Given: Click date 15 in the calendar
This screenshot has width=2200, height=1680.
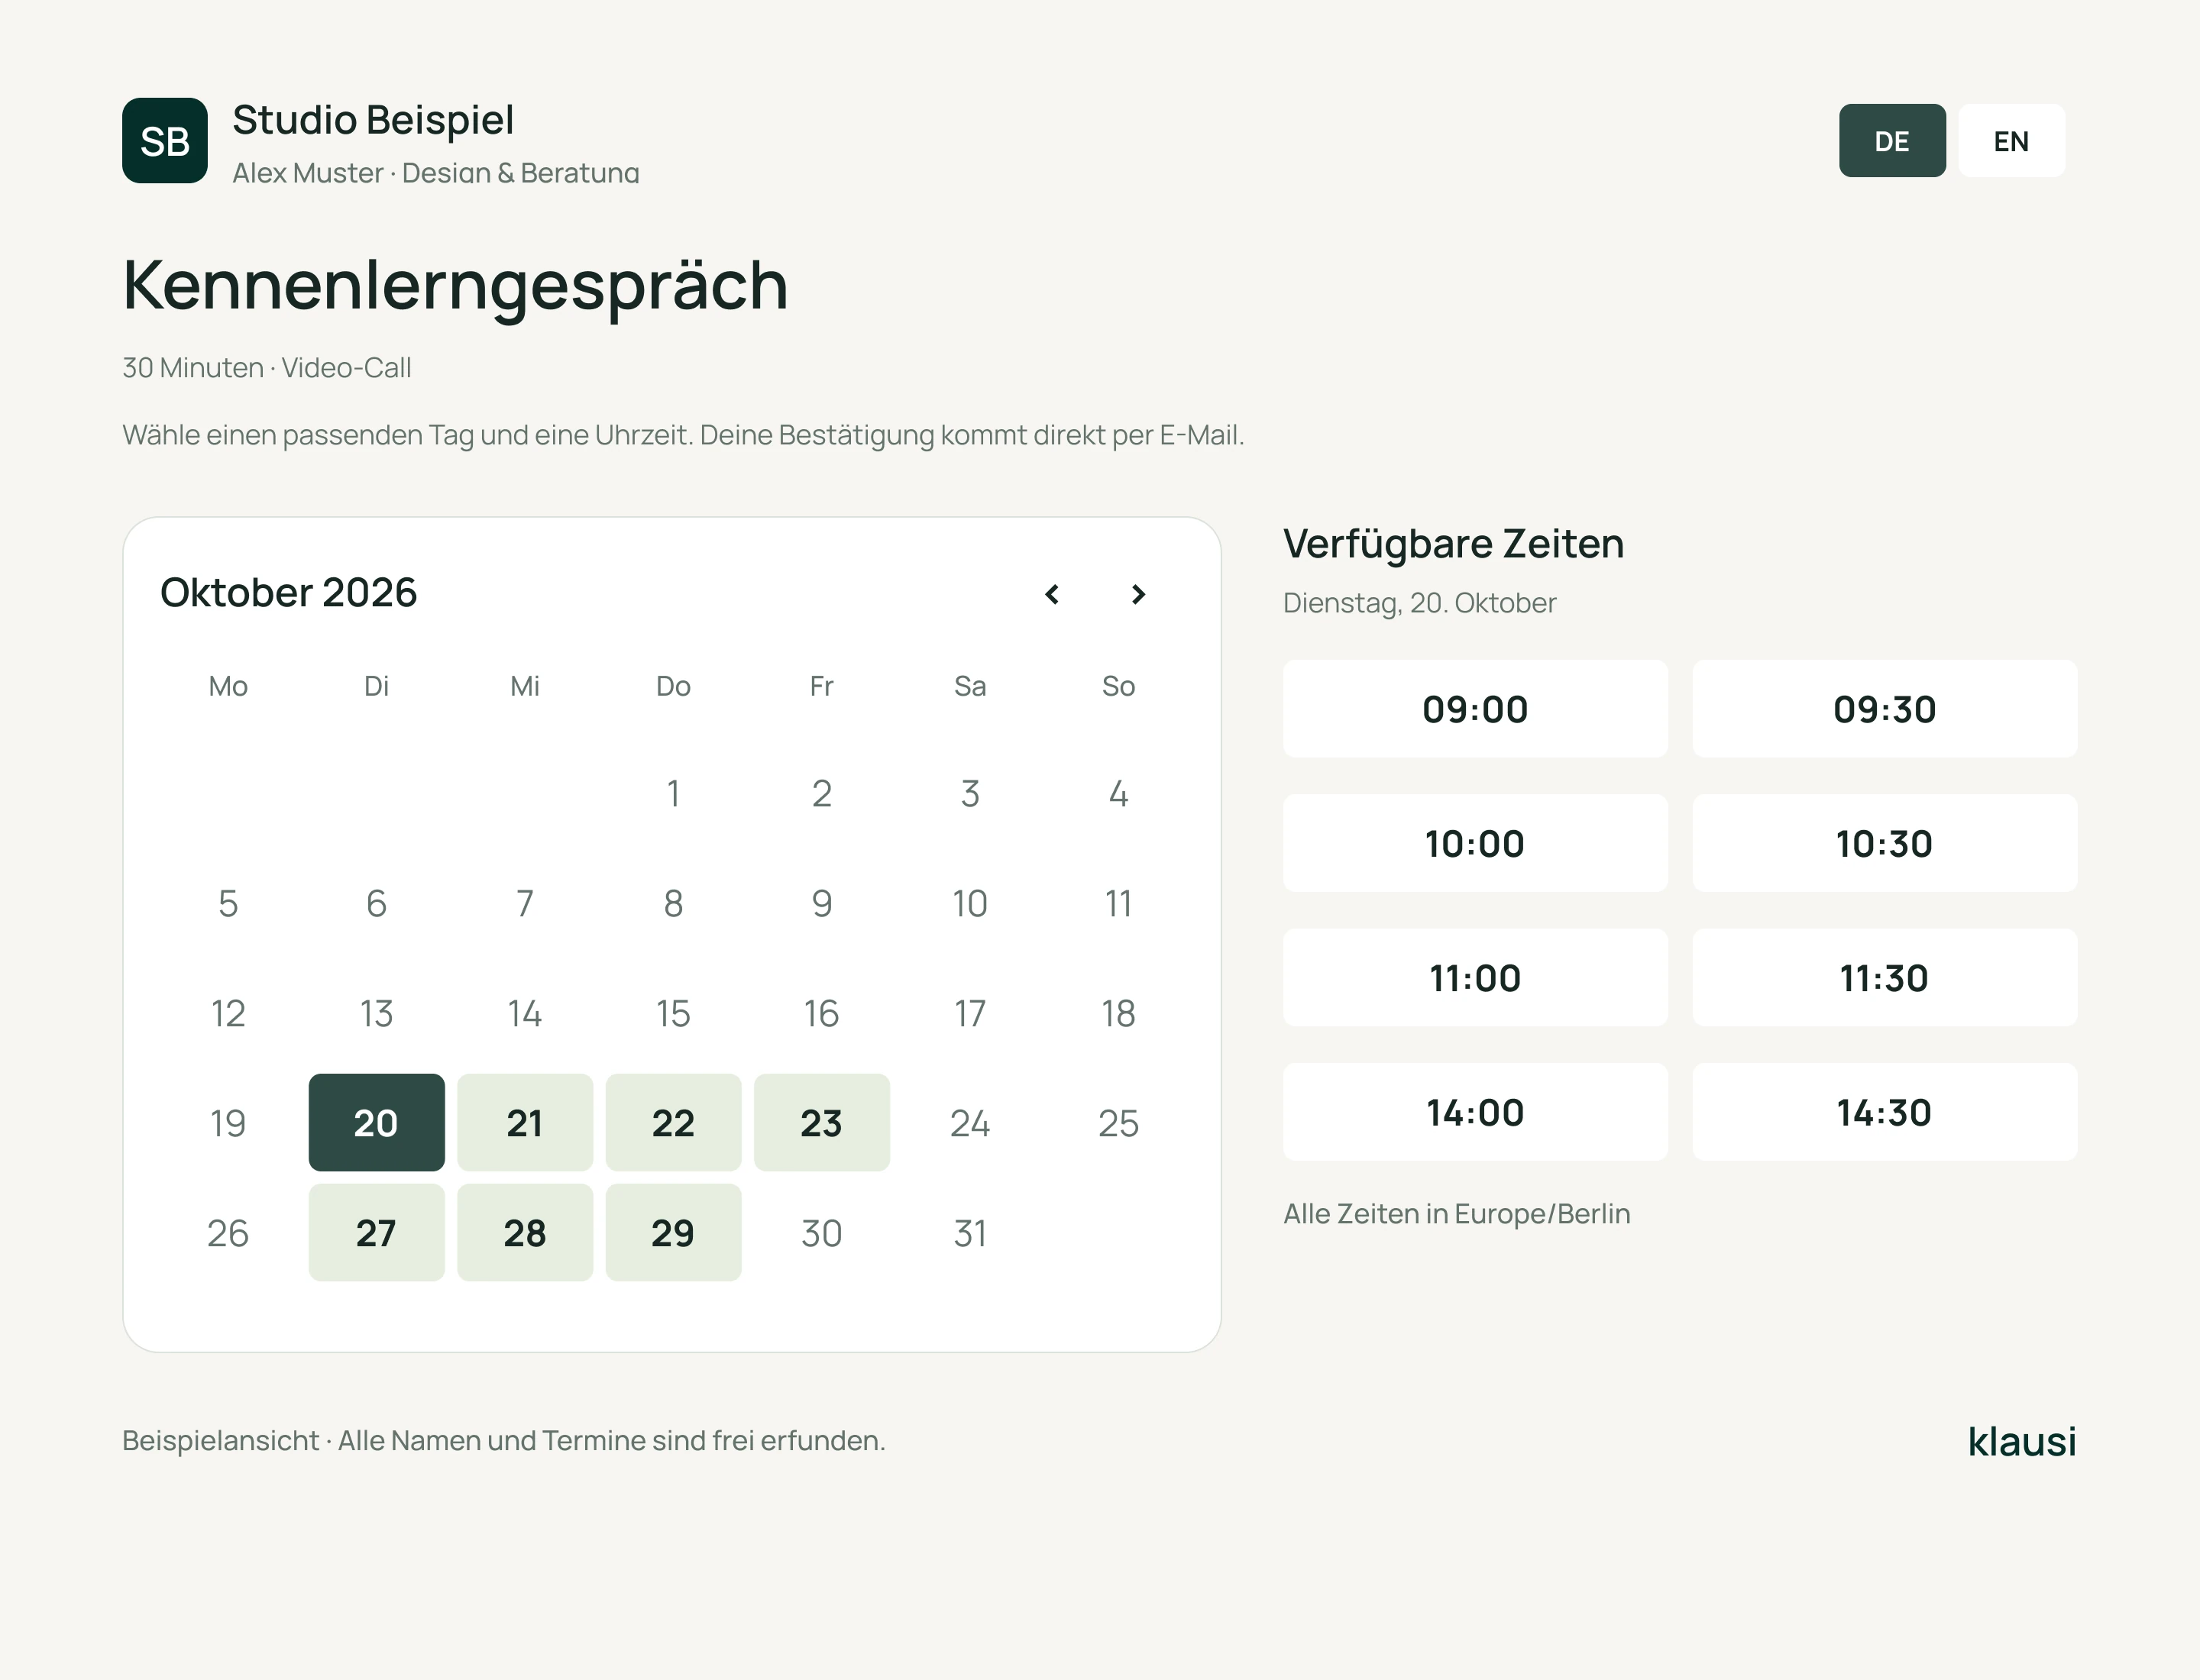Looking at the screenshot, I should (x=673, y=1013).
